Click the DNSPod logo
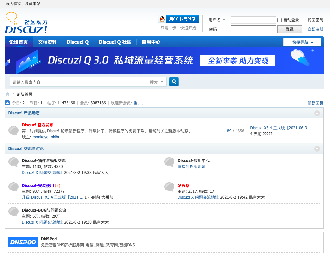This screenshot has width=330, height=253. (x=23, y=242)
